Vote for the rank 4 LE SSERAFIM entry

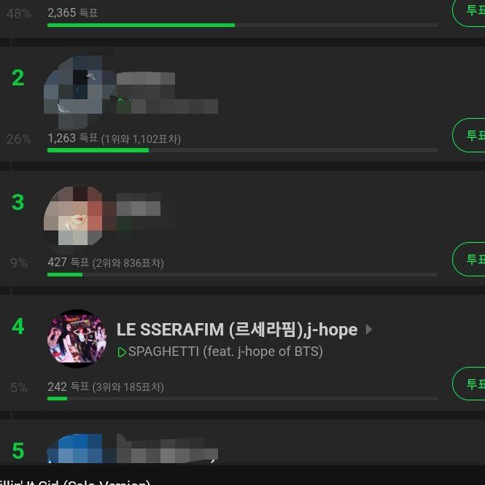point(469,384)
